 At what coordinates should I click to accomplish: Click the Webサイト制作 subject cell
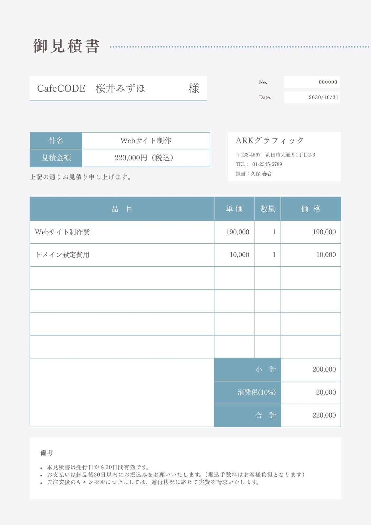(146, 141)
